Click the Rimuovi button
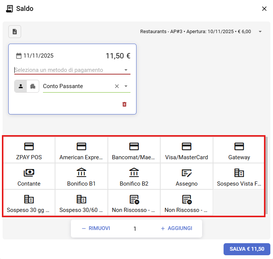 tap(96, 229)
